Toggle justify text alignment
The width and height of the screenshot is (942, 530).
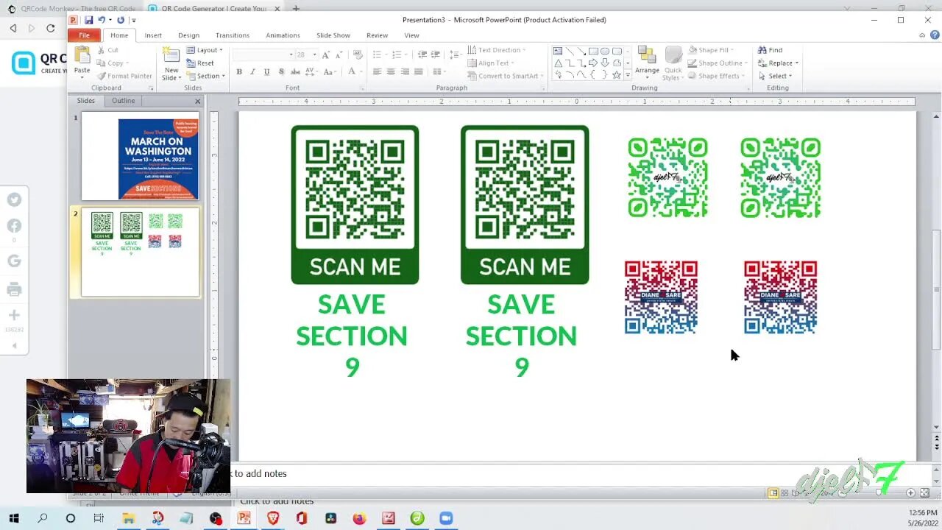click(x=418, y=72)
